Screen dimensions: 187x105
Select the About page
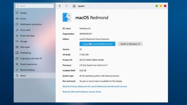click(34, 76)
